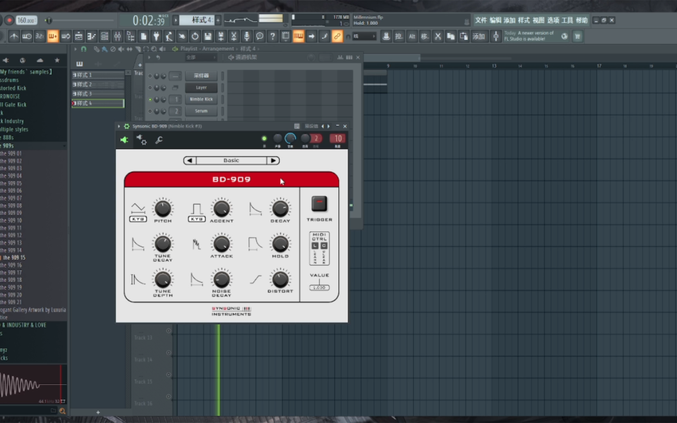
Task: Start recording with the red record button
Action: tap(9, 20)
